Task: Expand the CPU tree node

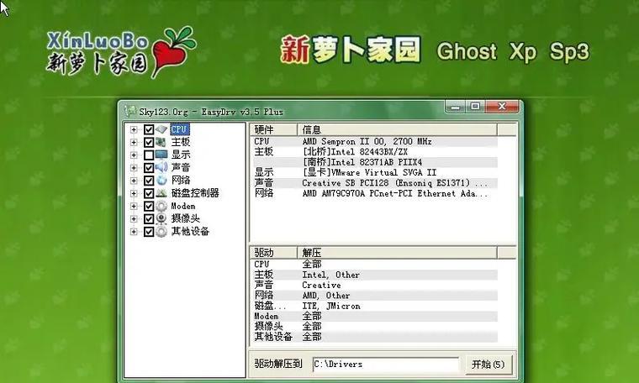Action: 134,129
